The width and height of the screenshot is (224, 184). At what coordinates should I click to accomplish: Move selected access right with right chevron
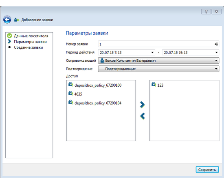click(143, 105)
